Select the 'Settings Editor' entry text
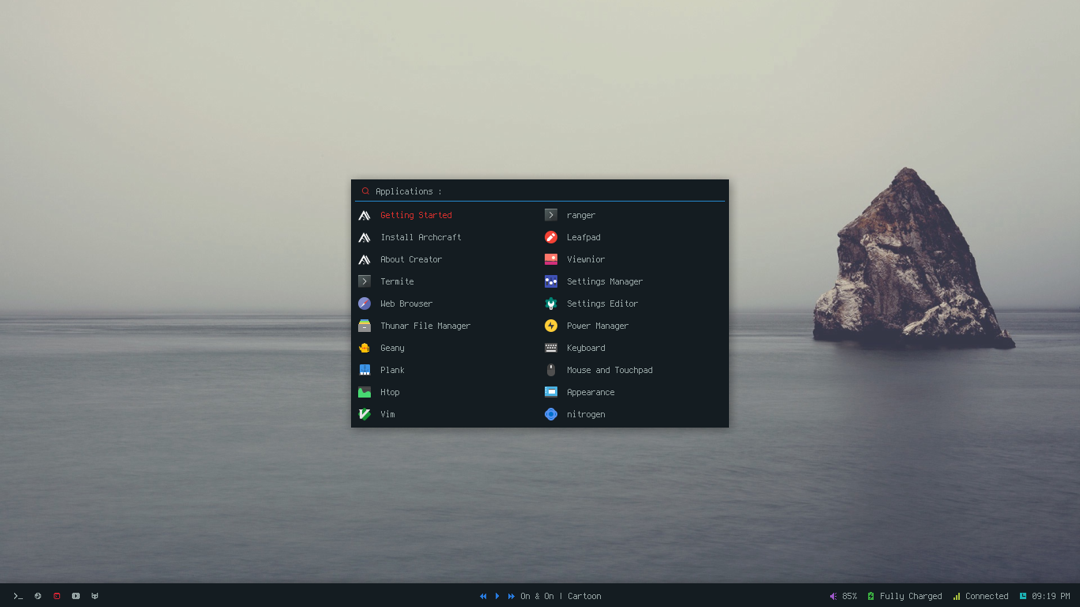 click(x=602, y=303)
